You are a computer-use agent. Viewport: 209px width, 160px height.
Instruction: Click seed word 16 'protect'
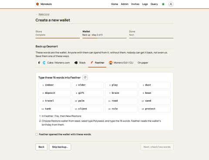pos(155,109)
